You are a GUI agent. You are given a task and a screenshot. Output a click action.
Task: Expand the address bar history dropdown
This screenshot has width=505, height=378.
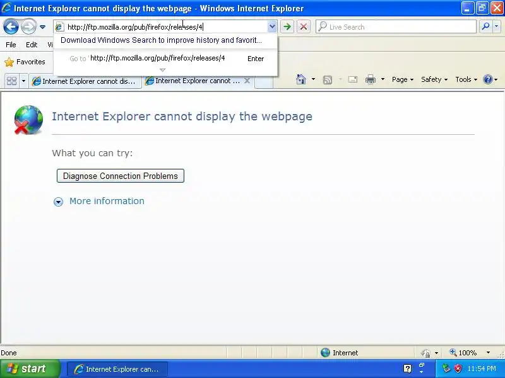pos(272,26)
